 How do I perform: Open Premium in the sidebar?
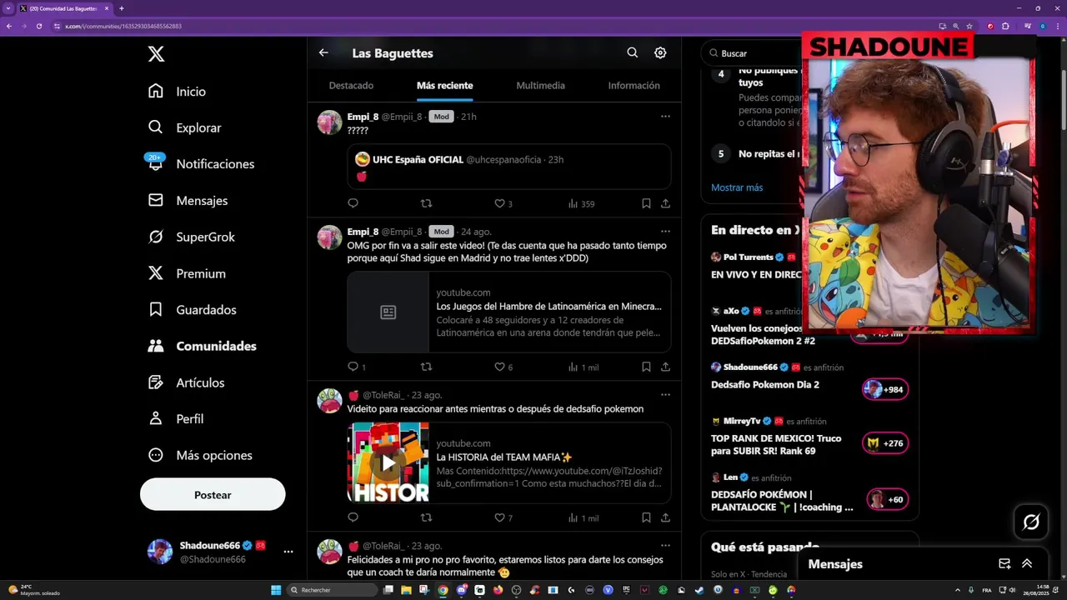click(187, 273)
